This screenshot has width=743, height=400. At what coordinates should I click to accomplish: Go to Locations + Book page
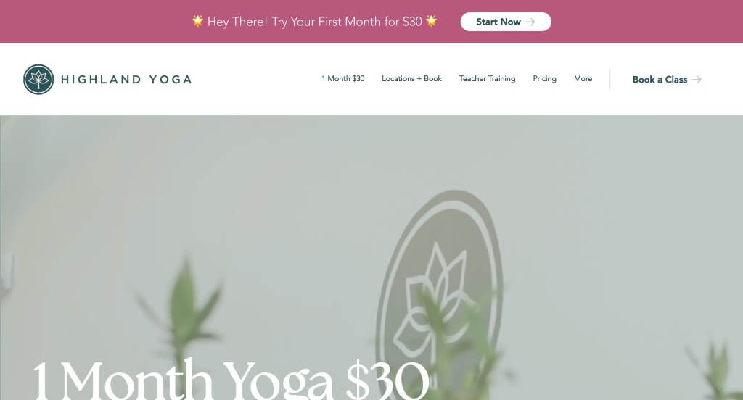click(412, 78)
